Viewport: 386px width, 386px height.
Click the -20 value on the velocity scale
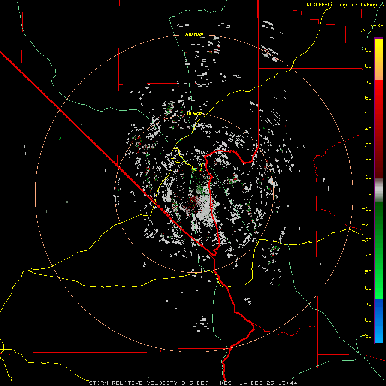pos(367,225)
